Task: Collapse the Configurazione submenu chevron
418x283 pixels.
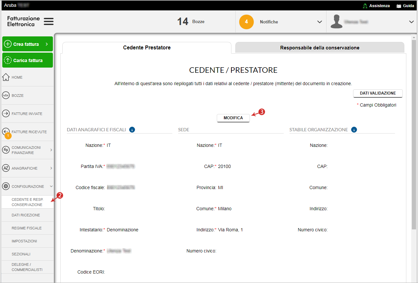Action: click(x=51, y=187)
